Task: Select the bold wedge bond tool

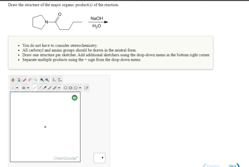Action: coord(44,88)
